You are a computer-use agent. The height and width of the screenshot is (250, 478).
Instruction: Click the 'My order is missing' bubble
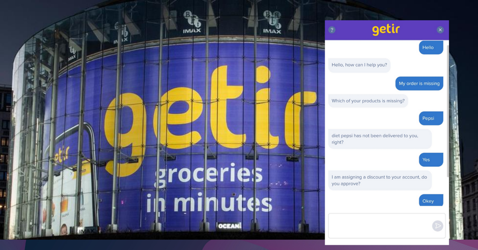coord(419,84)
